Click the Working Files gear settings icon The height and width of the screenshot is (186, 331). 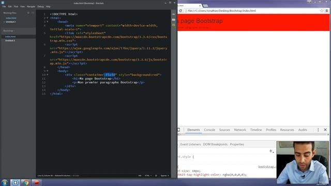(x=28, y=13)
